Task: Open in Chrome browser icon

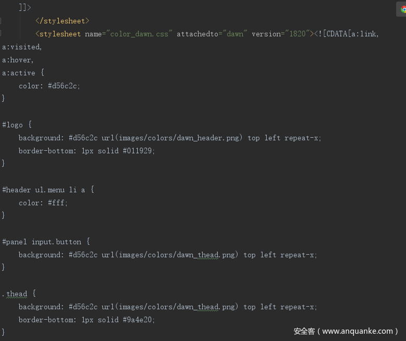Action: tap(402, 9)
